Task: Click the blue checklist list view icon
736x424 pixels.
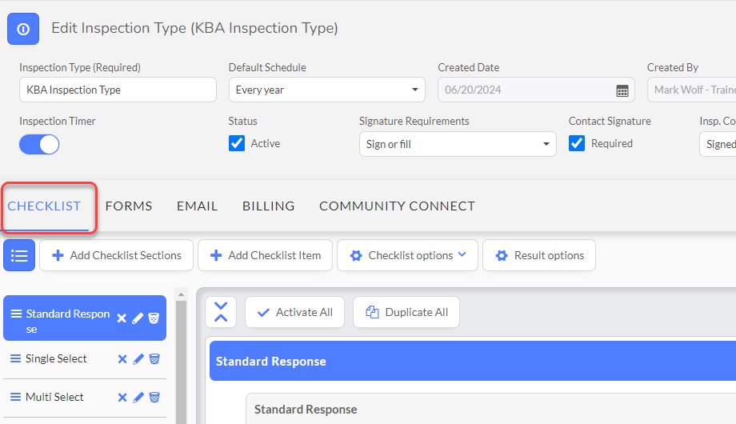Action: 19,255
